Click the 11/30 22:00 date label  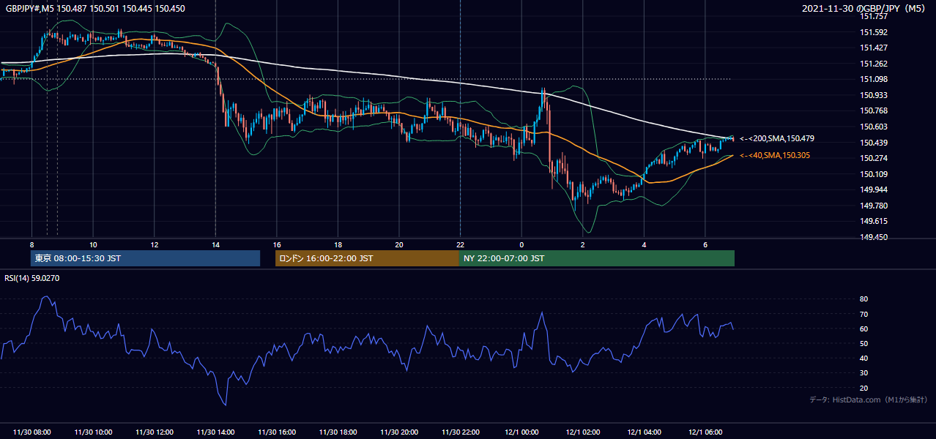[x=461, y=432]
